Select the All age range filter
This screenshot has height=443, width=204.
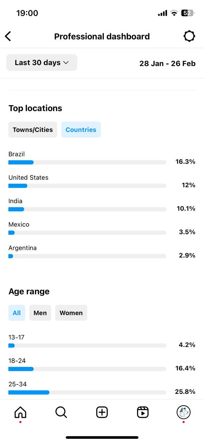[17, 313]
